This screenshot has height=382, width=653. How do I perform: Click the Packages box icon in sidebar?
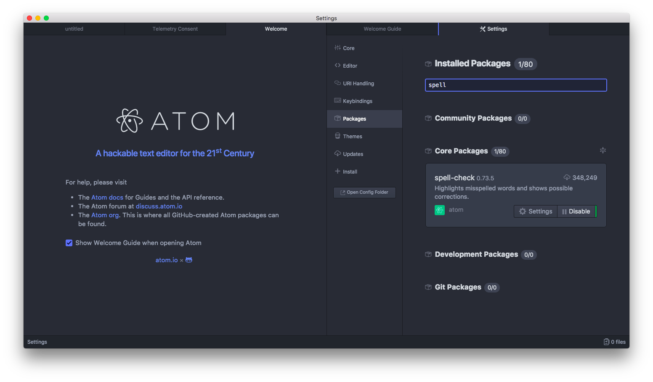coord(337,118)
